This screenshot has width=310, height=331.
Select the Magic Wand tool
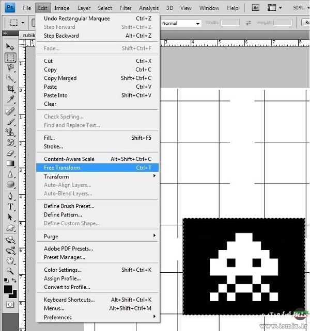(x=10, y=78)
